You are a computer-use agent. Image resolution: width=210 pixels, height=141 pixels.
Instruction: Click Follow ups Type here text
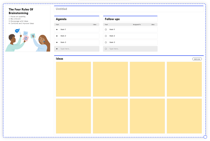point(114,49)
